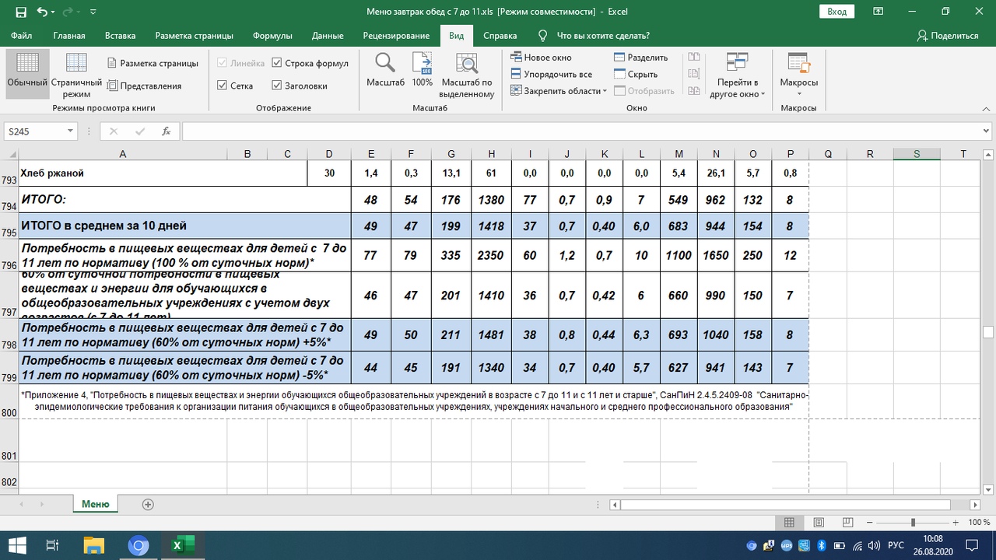Select Page Break (Страничный режим) view
The width and height of the screenshot is (996, 560).
(x=76, y=75)
